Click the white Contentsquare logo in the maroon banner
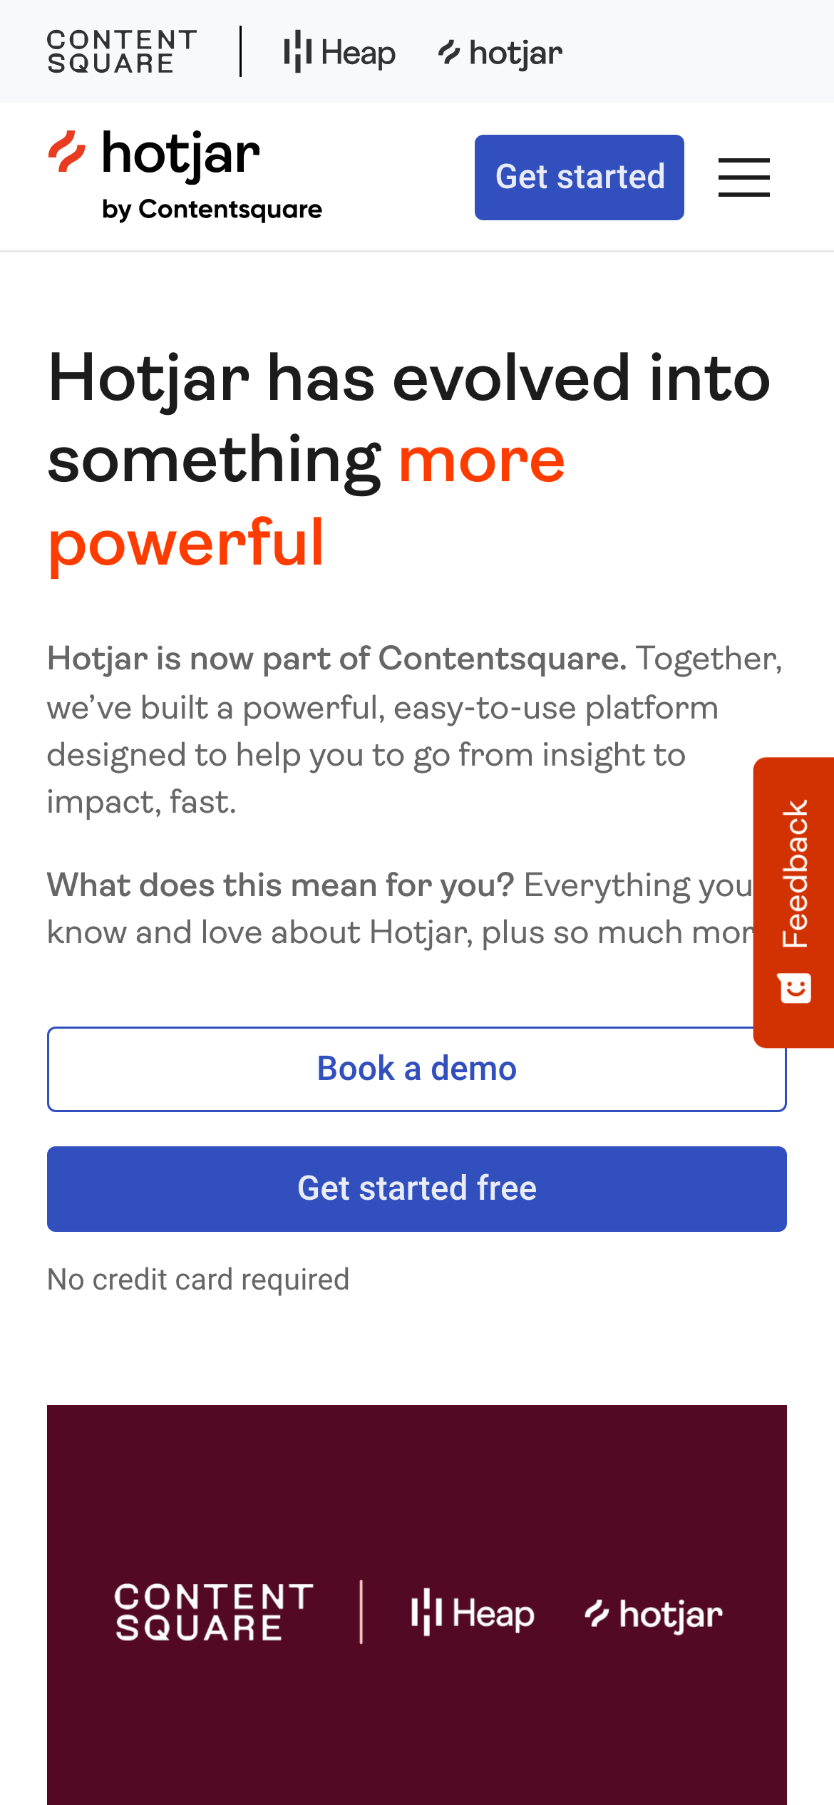The image size is (834, 1805). (x=213, y=1613)
